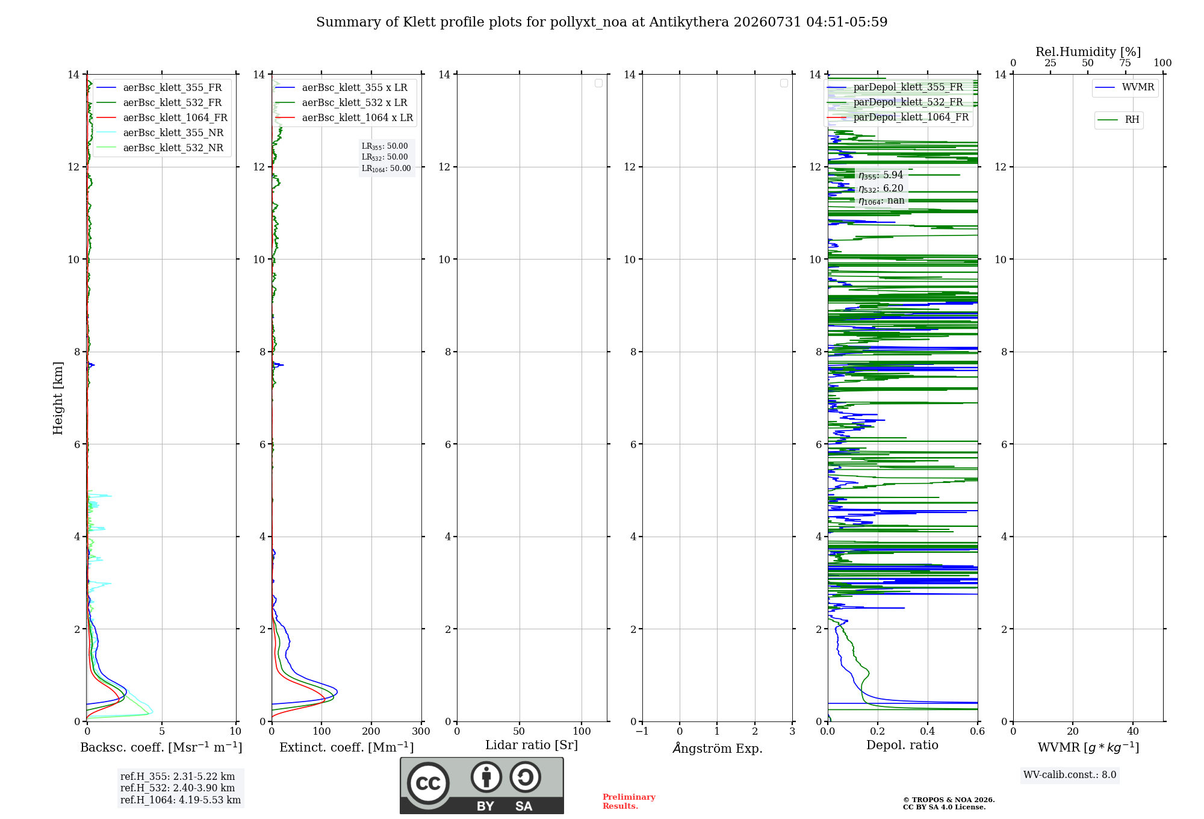Screen dimensions: 1204x819
Task: Click the WV-calib.const.: 8.0 text
Action: click(1070, 775)
